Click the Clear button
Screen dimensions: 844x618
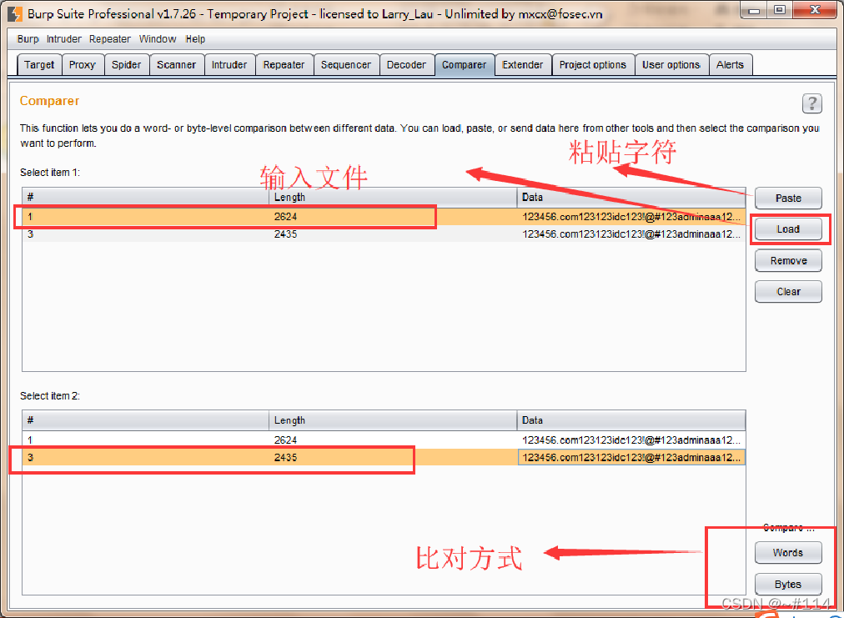[x=788, y=292]
